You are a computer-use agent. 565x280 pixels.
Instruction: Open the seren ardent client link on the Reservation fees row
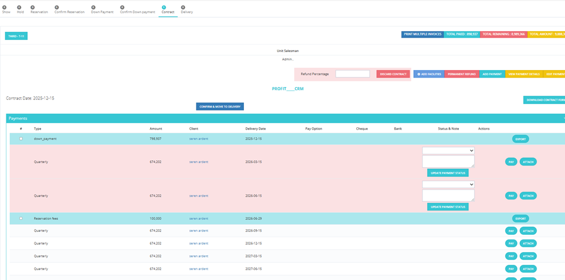pyautogui.click(x=199, y=219)
